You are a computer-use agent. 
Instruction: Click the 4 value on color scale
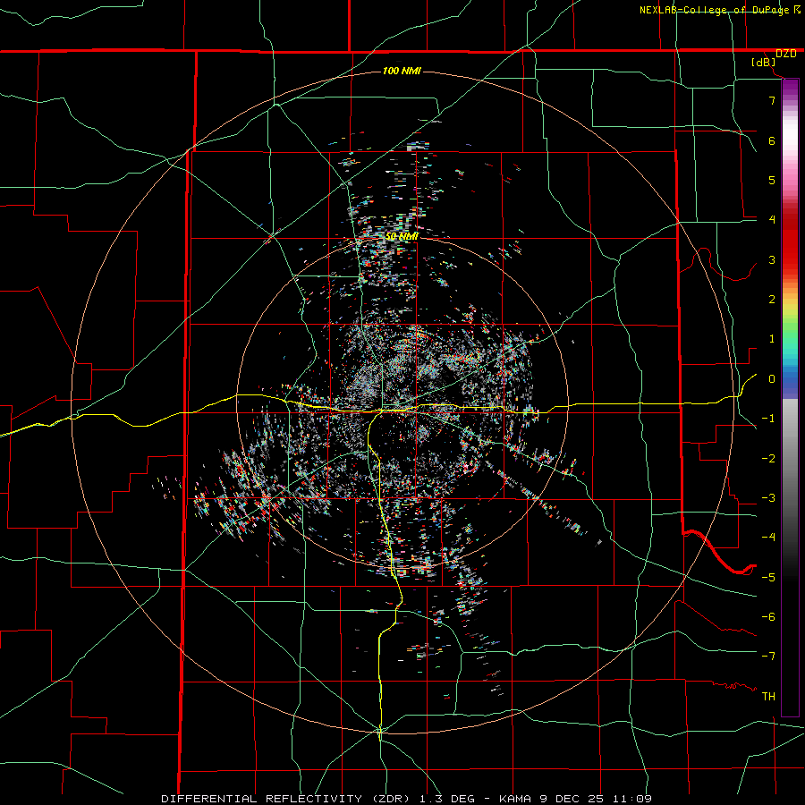[772, 220]
